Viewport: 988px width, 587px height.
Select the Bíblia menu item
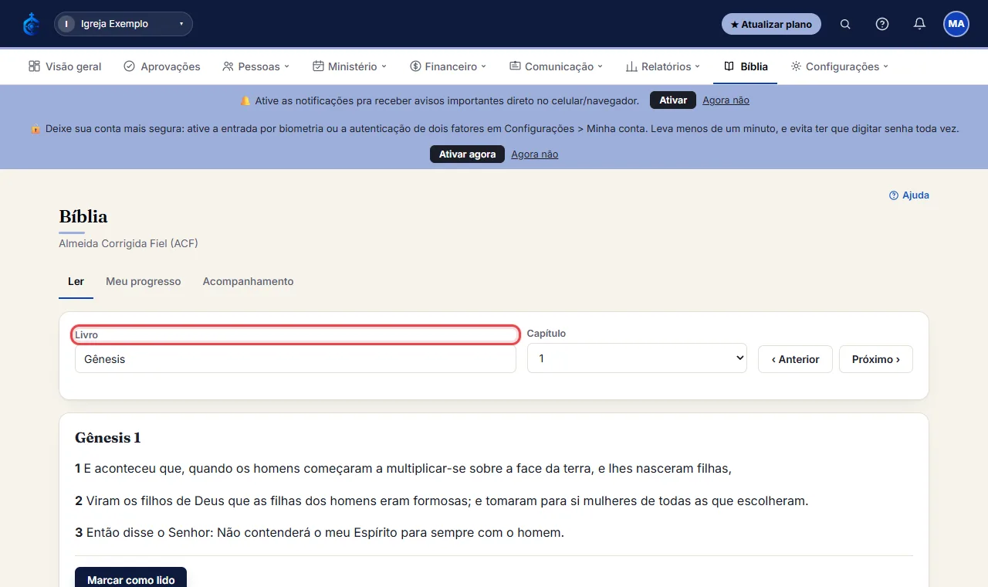[x=746, y=66]
